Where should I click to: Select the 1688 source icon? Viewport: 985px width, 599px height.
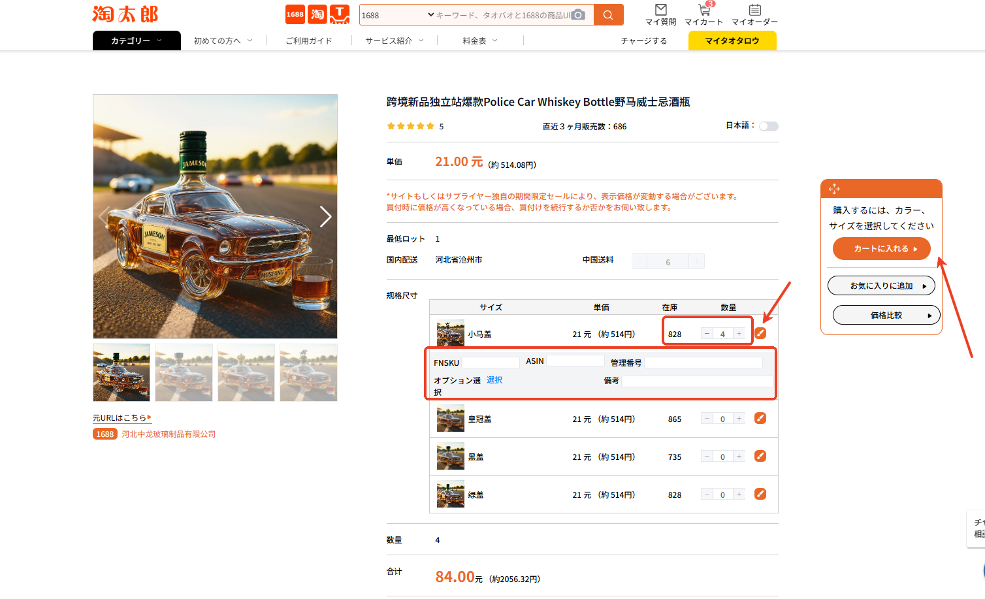[x=295, y=14]
